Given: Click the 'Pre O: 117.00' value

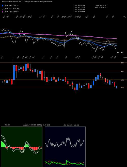Looking at the screenshot, I should click(x=80, y=5).
